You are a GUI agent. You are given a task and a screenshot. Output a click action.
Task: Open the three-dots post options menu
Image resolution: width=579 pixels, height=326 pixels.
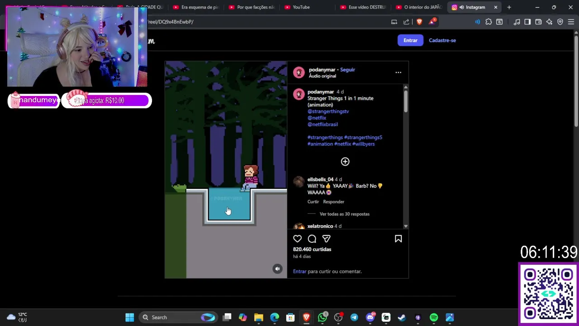tap(398, 72)
